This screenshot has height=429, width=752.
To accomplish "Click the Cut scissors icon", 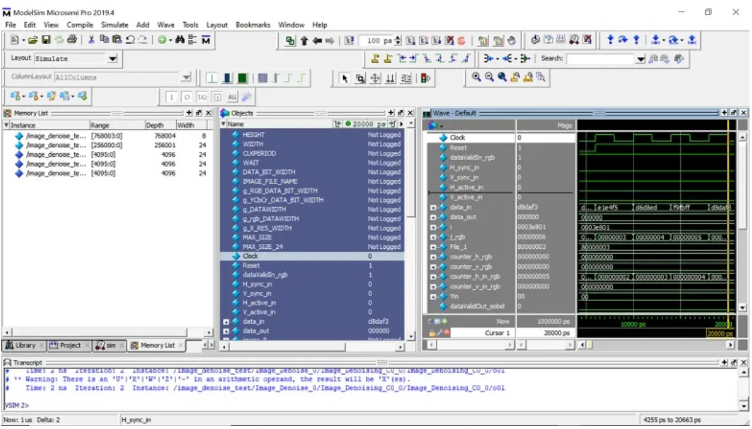I will click(91, 40).
